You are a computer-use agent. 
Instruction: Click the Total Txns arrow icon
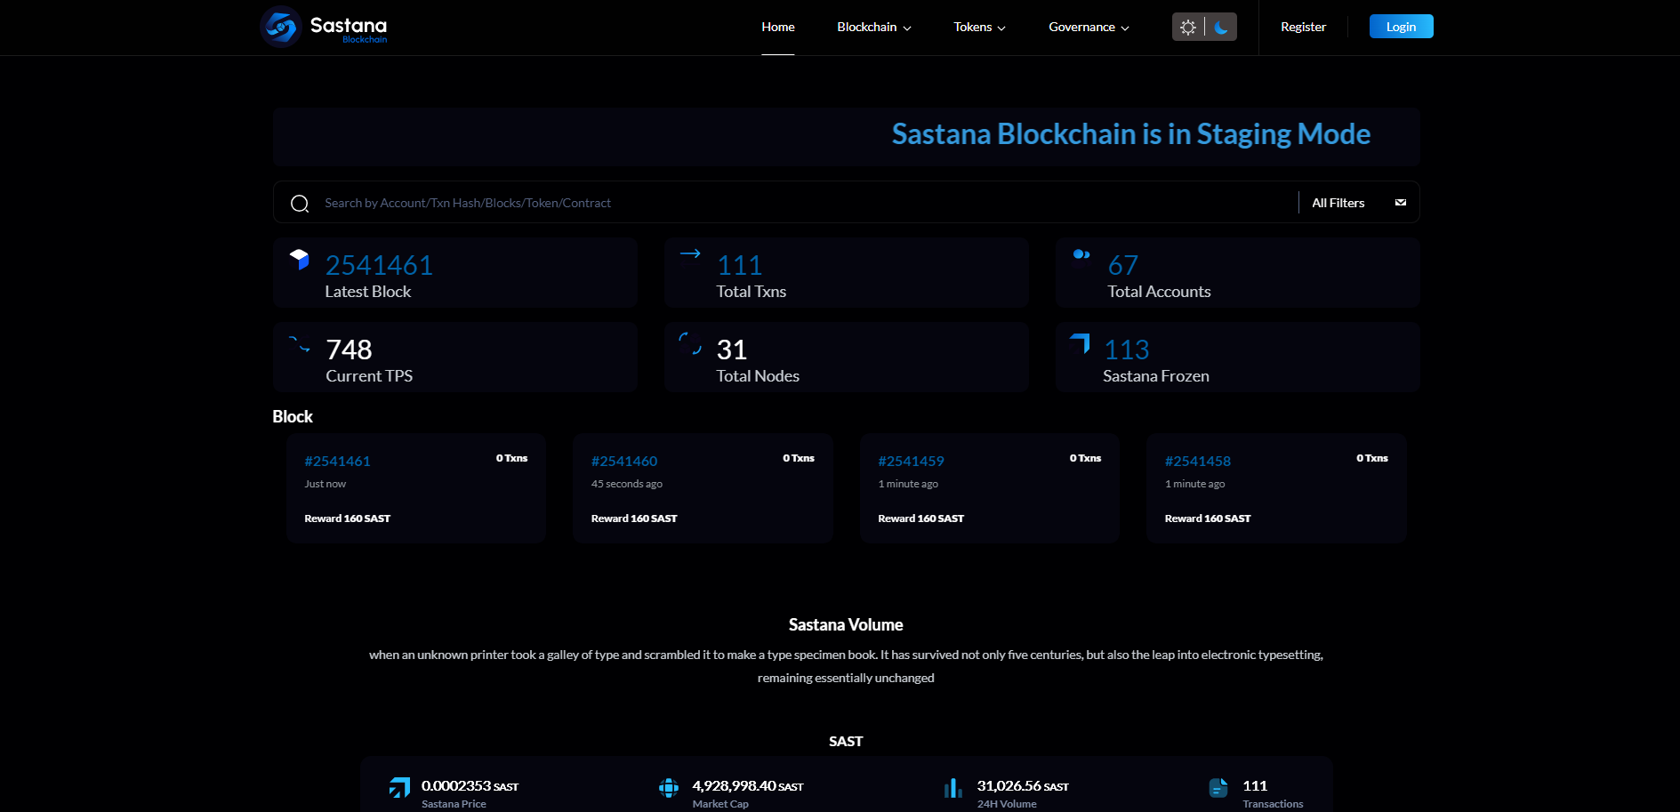690,253
